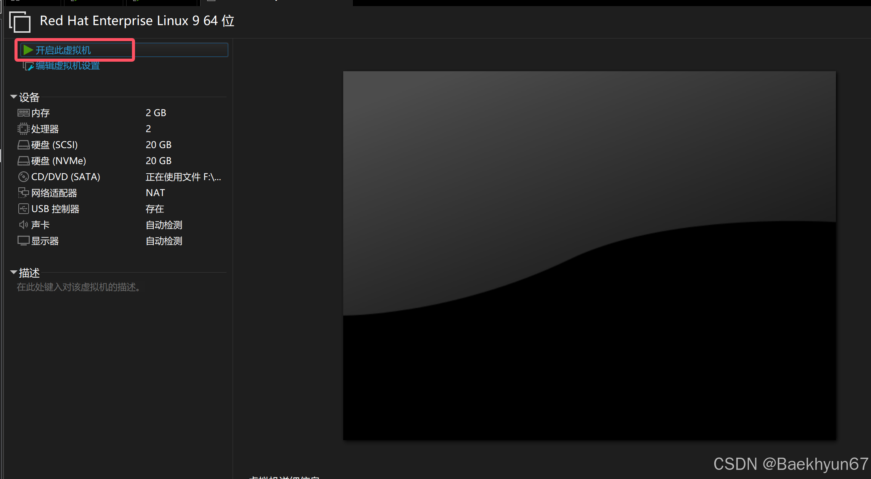871x479 pixels.
Task: Select CD/DVD value 正在使用文件 F:\...
Action: tap(183, 177)
